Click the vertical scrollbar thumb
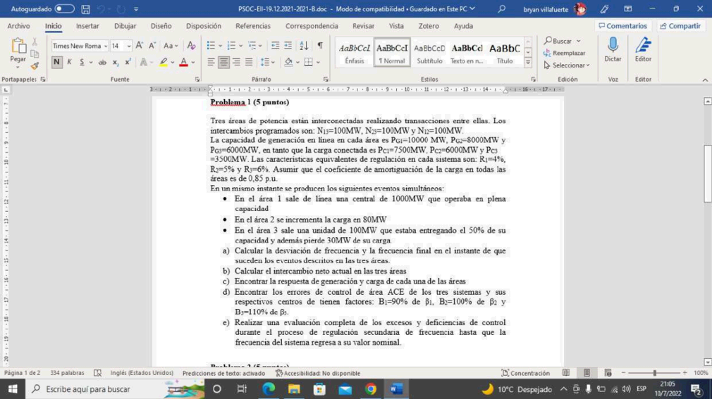 708,173
